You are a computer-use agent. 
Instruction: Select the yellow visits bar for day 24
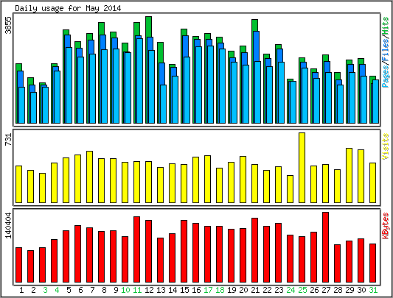[x=290, y=189]
